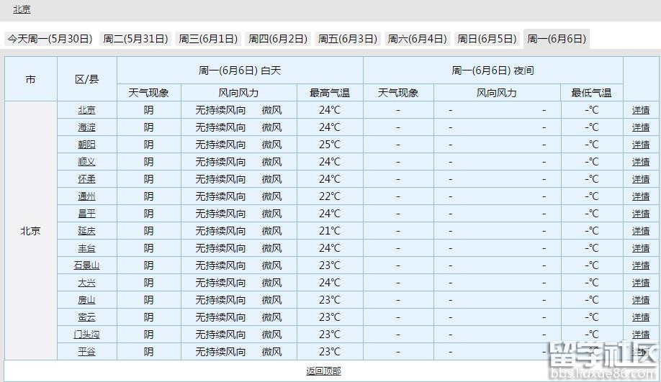This screenshot has height=382, width=661.
Task: Click the 周日(6月5日) tab
Action: point(487,39)
